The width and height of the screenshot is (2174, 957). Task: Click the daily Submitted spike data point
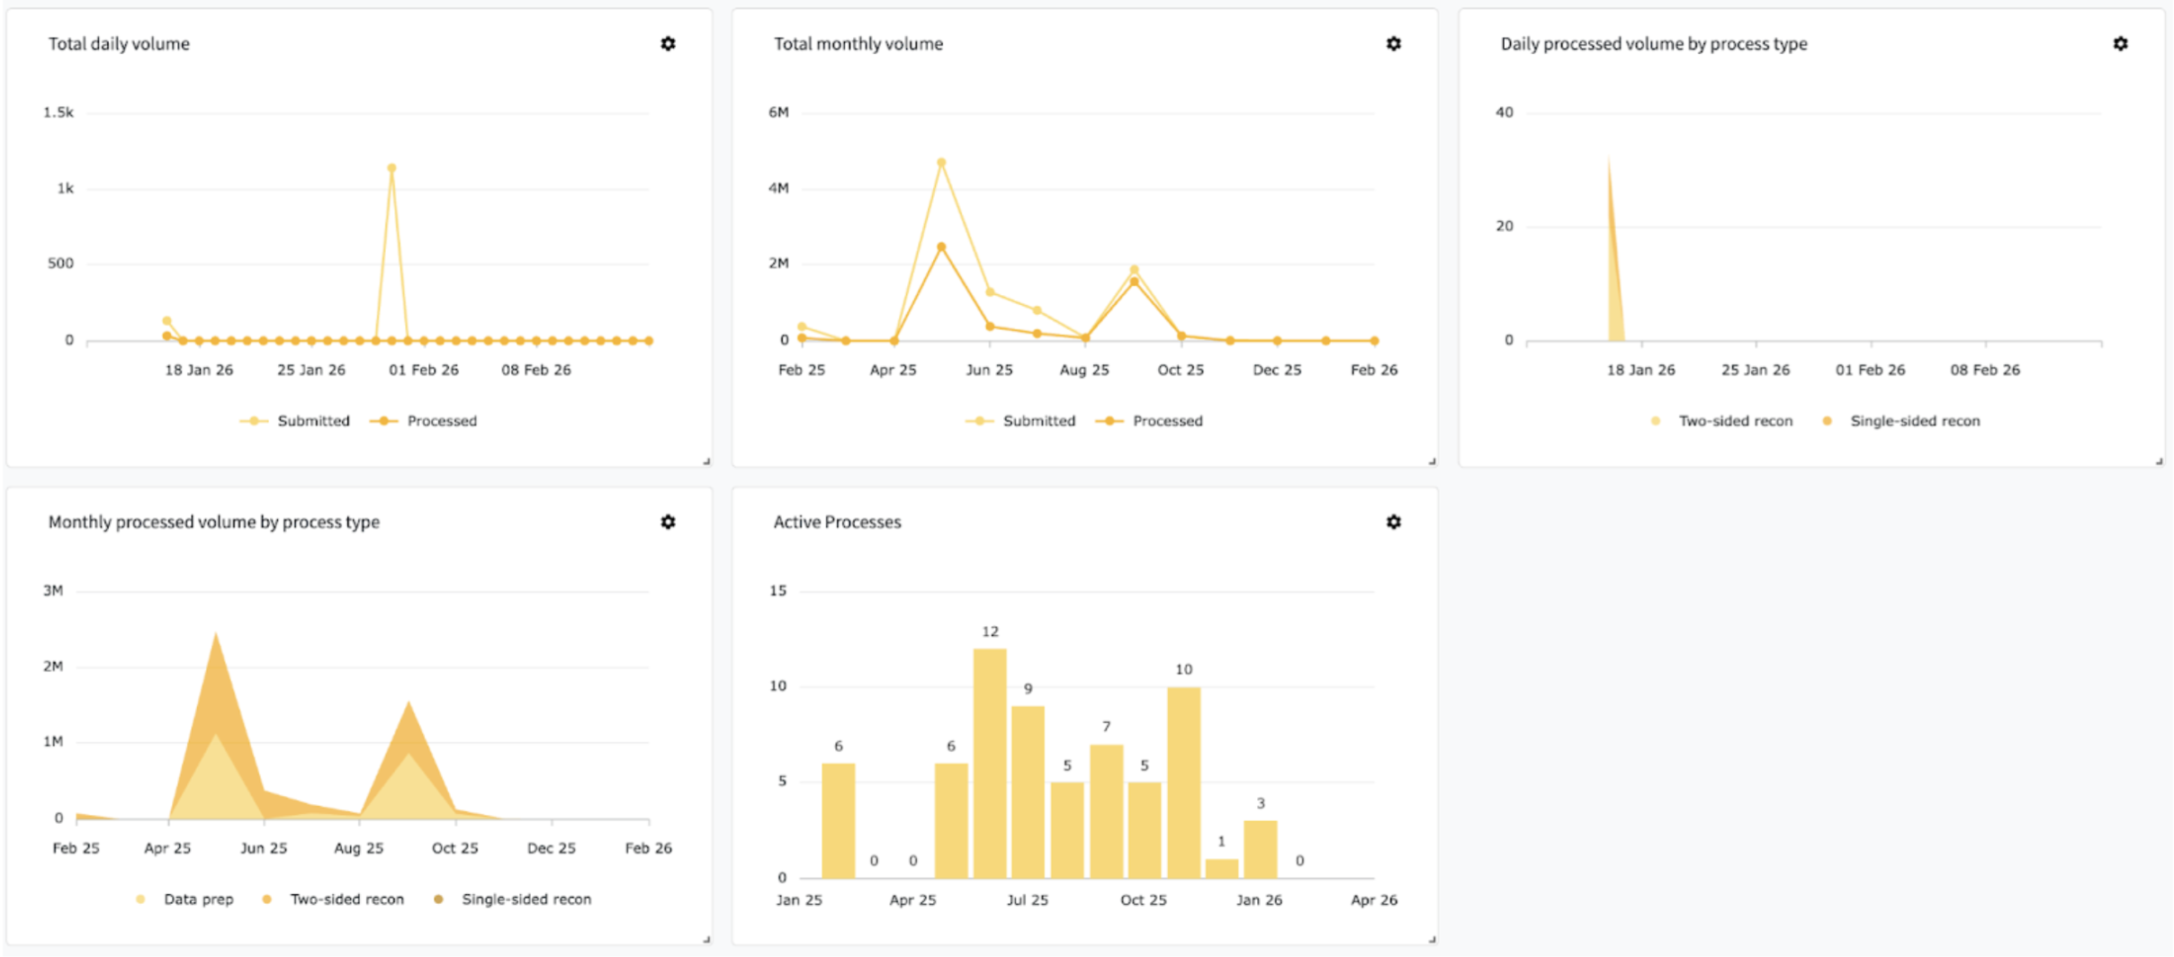[x=391, y=168]
